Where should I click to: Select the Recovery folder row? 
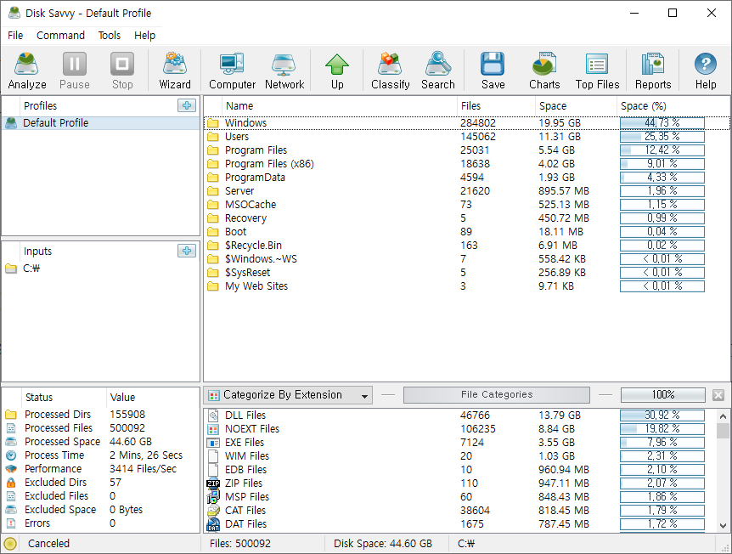[x=467, y=218]
